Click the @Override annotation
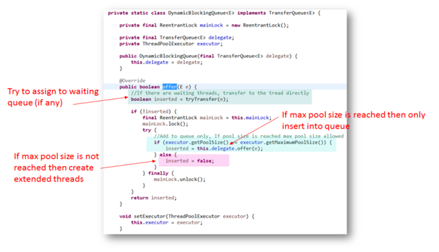The height and width of the screenshot is (252, 439). pos(132,81)
